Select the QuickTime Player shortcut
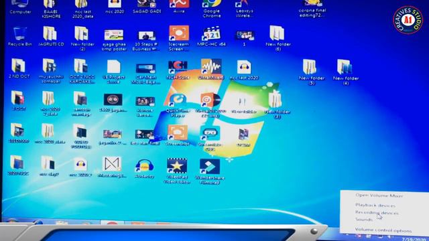The height and width of the screenshot is (241, 429). tap(178, 106)
